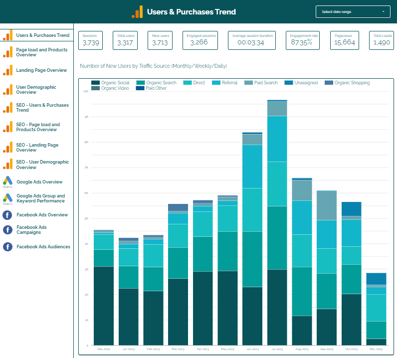The image size is (397, 358).
Task: Click the Landing Page Overview analytics icon
Action: coord(8,70)
